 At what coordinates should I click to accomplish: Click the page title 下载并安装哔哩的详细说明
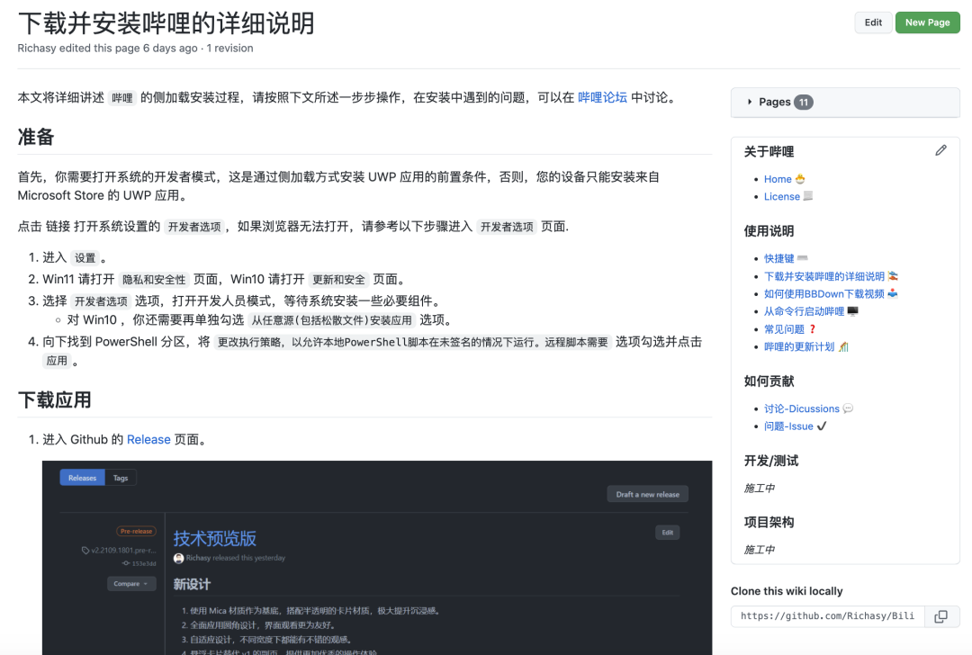(166, 23)
